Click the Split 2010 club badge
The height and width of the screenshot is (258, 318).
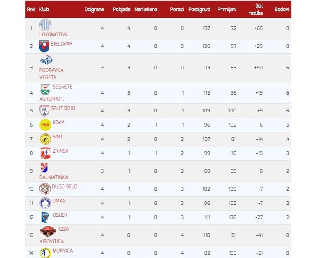(x=44, y=111)
